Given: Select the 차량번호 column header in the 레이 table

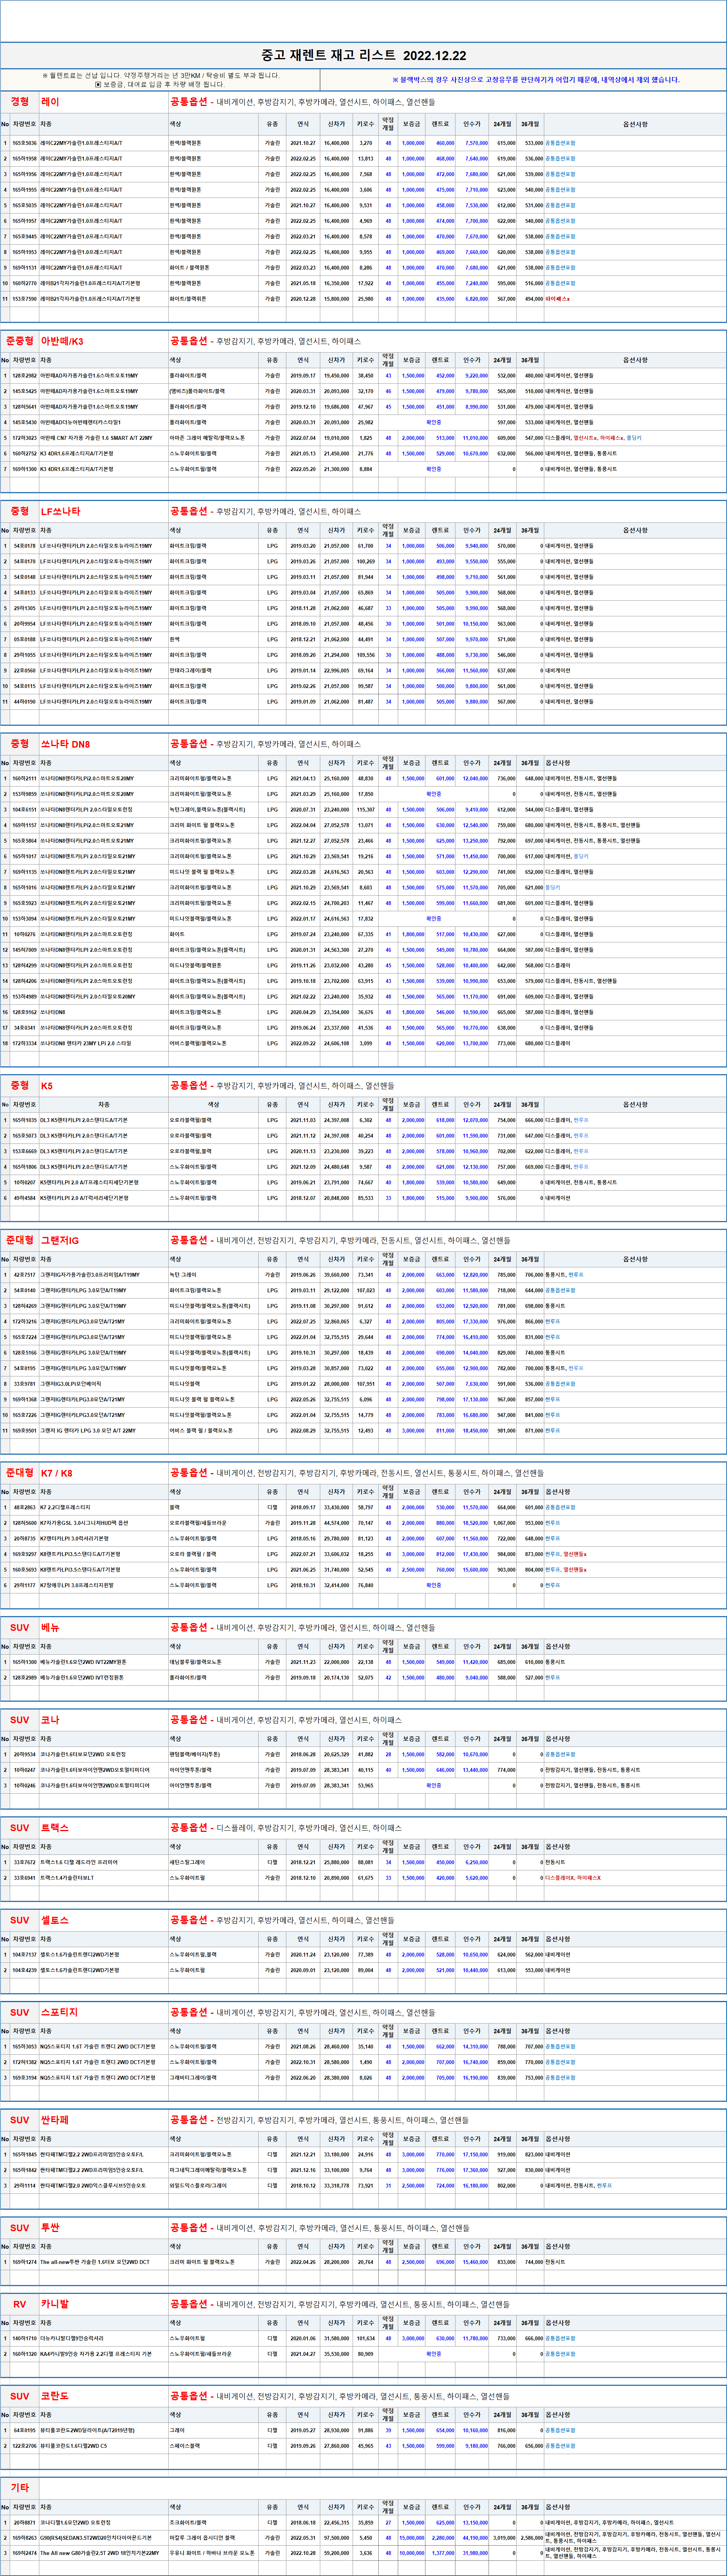Looking at the screenshot, I should tap(24, 124).
